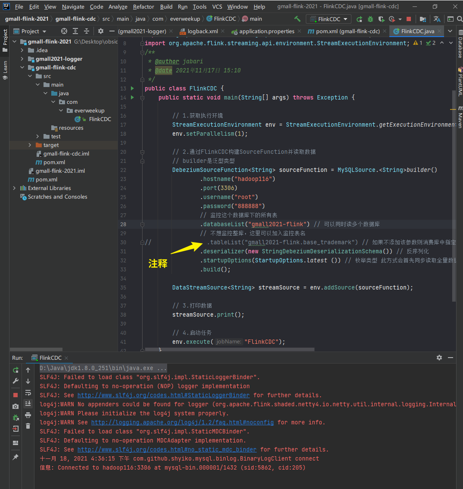Open the File menu
This screenshot has height=489, width=463.
point(19,6)
